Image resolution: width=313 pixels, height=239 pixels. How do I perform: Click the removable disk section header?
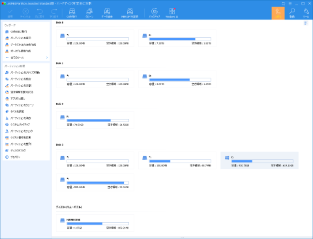[69, 207]
